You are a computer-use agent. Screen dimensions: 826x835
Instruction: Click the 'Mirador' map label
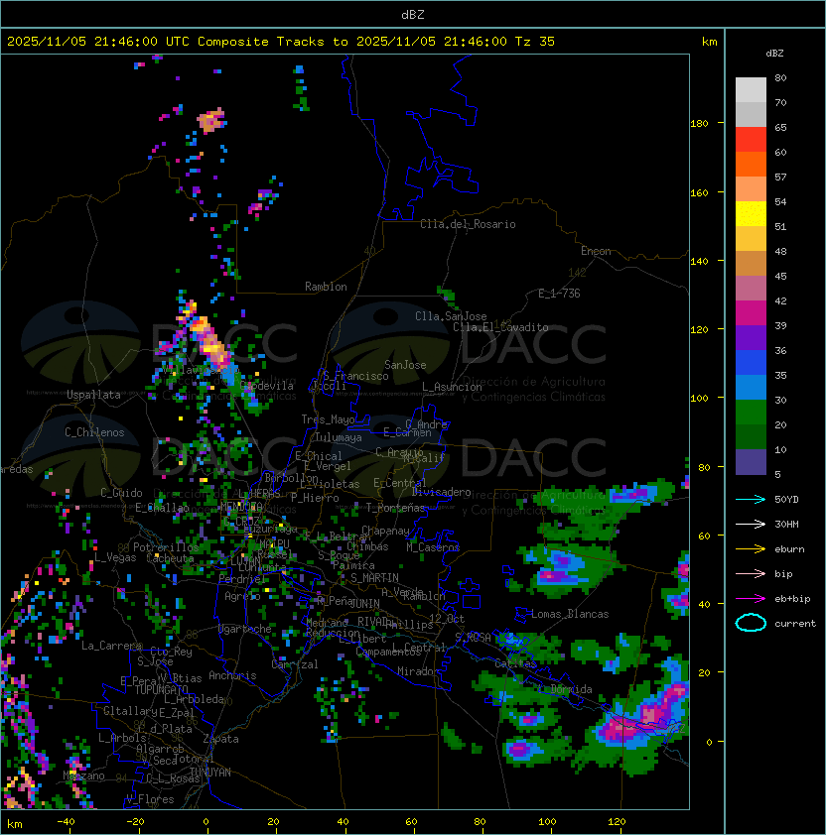point(418,671)
